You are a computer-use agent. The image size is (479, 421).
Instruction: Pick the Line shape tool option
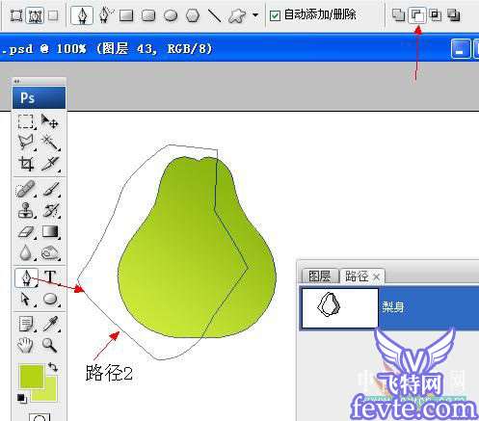(214, 15)
